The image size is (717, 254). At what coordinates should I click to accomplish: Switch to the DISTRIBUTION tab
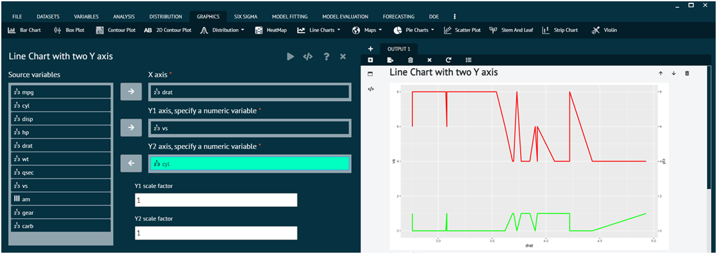(x=165, y=16)
